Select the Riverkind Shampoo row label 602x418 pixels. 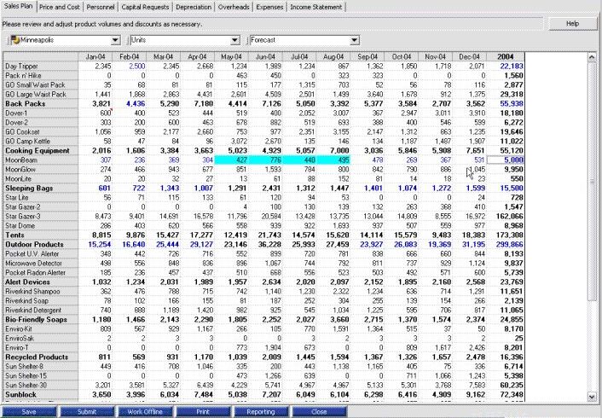click(41, 291)
